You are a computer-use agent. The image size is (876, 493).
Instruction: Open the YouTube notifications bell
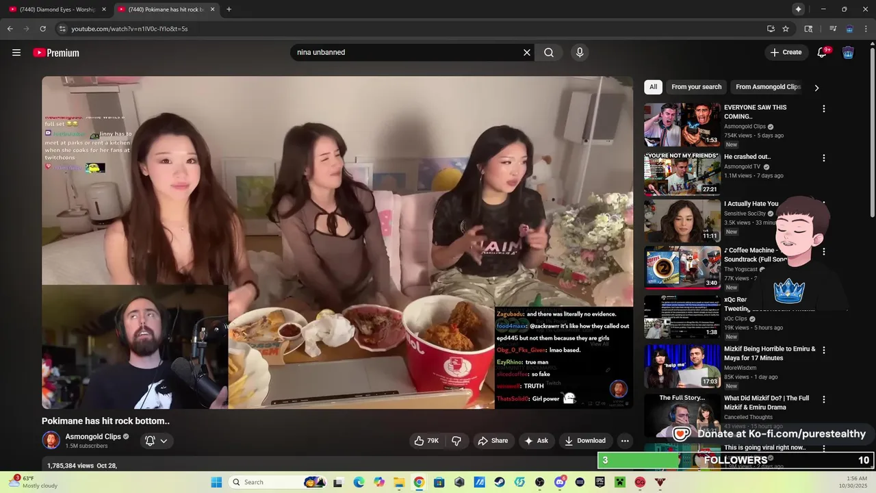point(823,53)
